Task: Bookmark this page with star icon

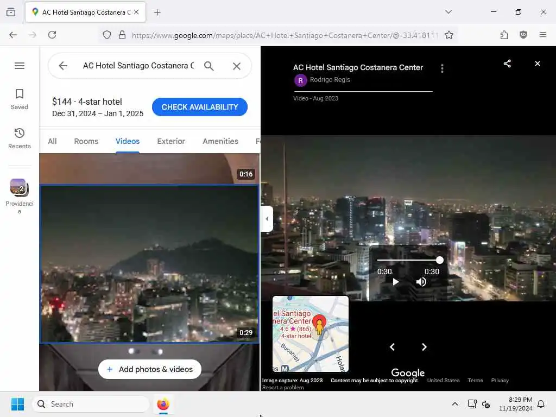Action: point(449,35)
